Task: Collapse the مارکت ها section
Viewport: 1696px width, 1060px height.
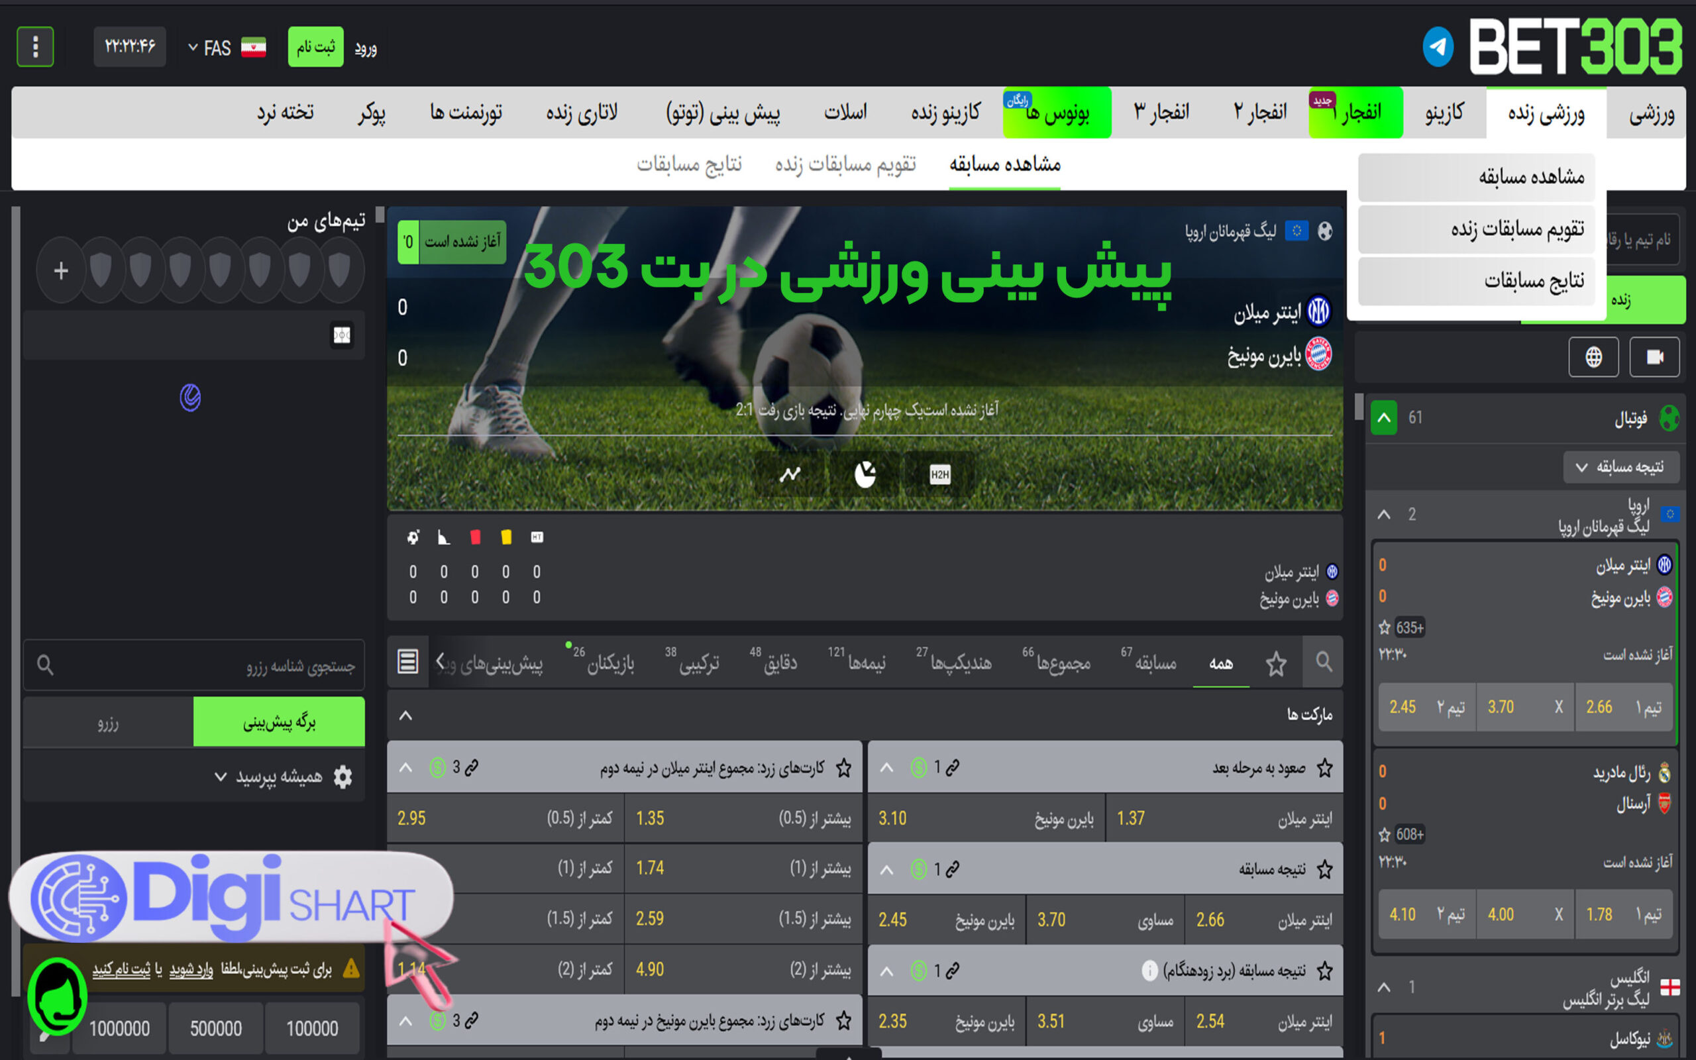Action: coord(405,715)
